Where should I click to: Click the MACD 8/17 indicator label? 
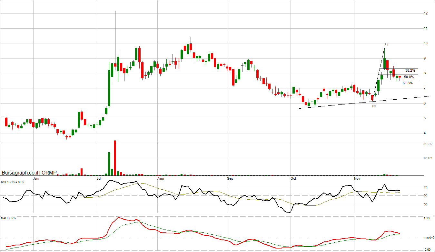(x=8, y=219)
